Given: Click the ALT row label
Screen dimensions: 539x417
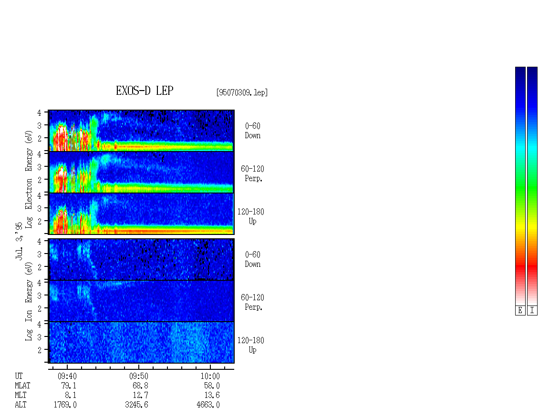Looking at the screenshot, I should (21, 405).
